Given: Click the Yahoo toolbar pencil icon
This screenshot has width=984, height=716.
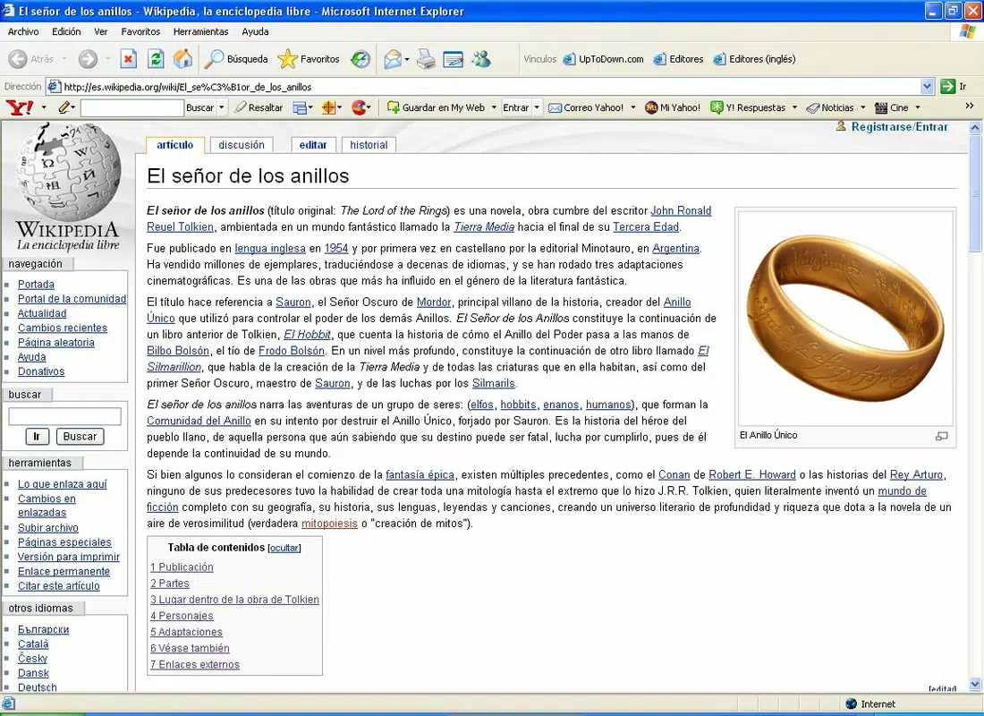Looking at the screenshot, I should click(64, 107).
